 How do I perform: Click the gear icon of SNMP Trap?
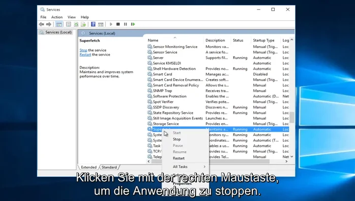point(150,91)
